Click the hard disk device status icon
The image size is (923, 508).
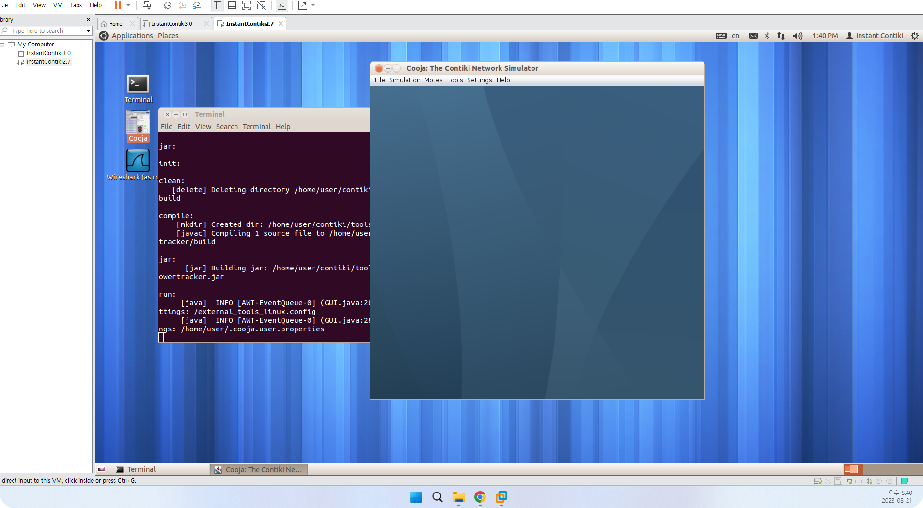click(x=817, y=481)
